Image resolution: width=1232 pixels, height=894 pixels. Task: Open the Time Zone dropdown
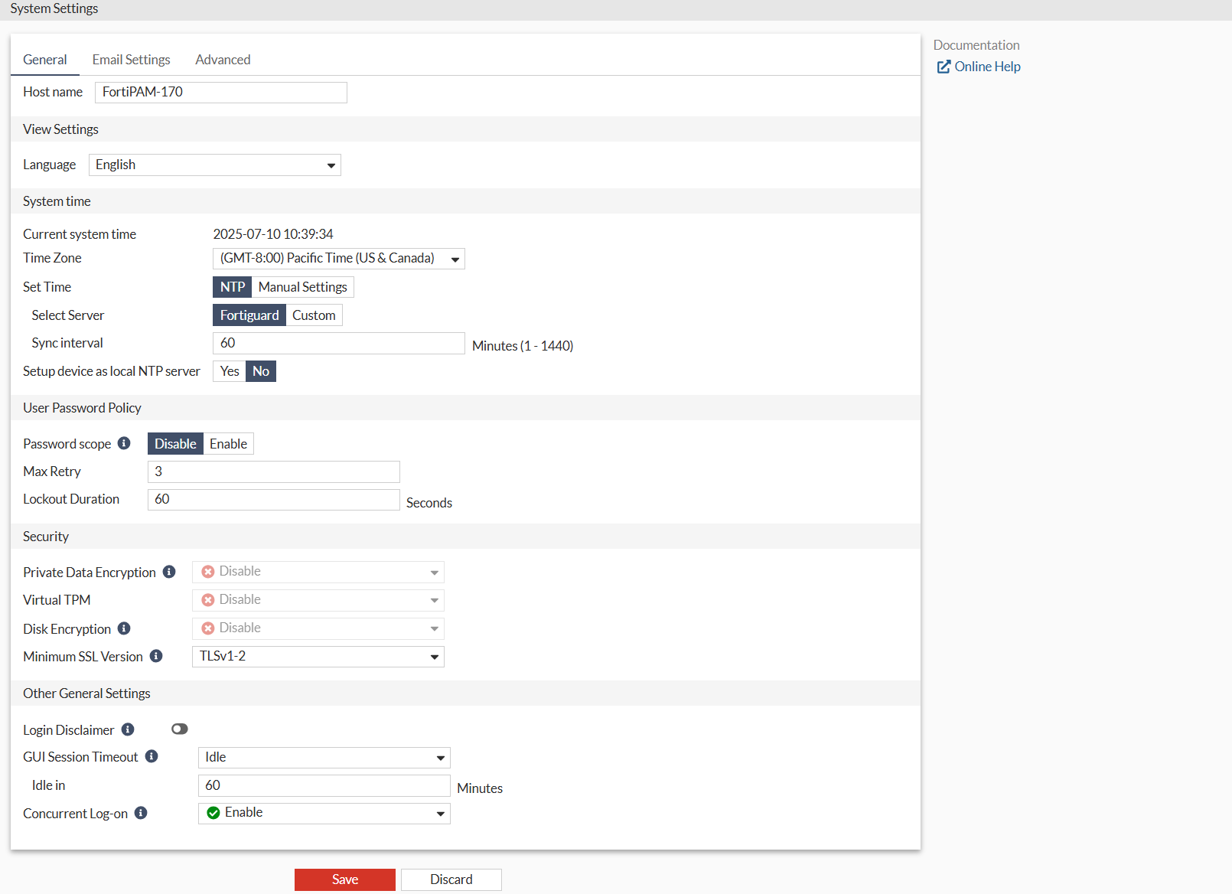point(338,258)
